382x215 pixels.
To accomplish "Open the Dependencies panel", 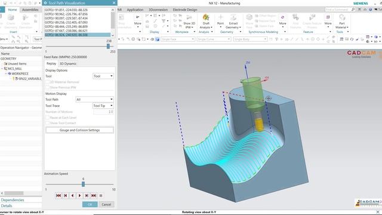I will tap(13, 200).
